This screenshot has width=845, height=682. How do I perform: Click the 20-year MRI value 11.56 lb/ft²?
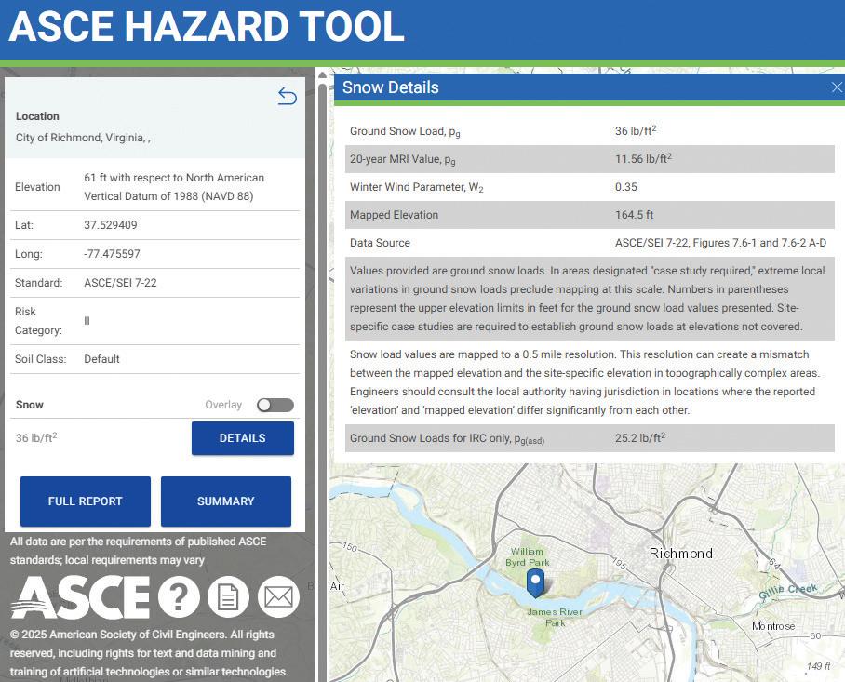coord(643,159)
